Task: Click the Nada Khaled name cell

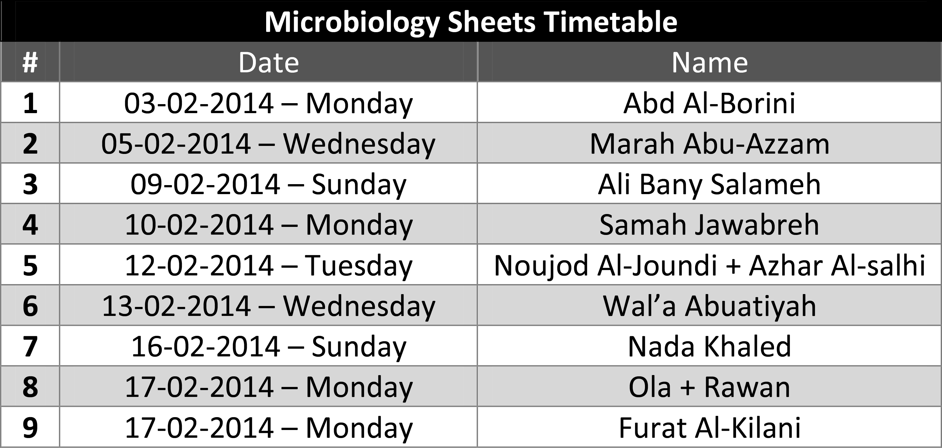Action: [709, 346]
